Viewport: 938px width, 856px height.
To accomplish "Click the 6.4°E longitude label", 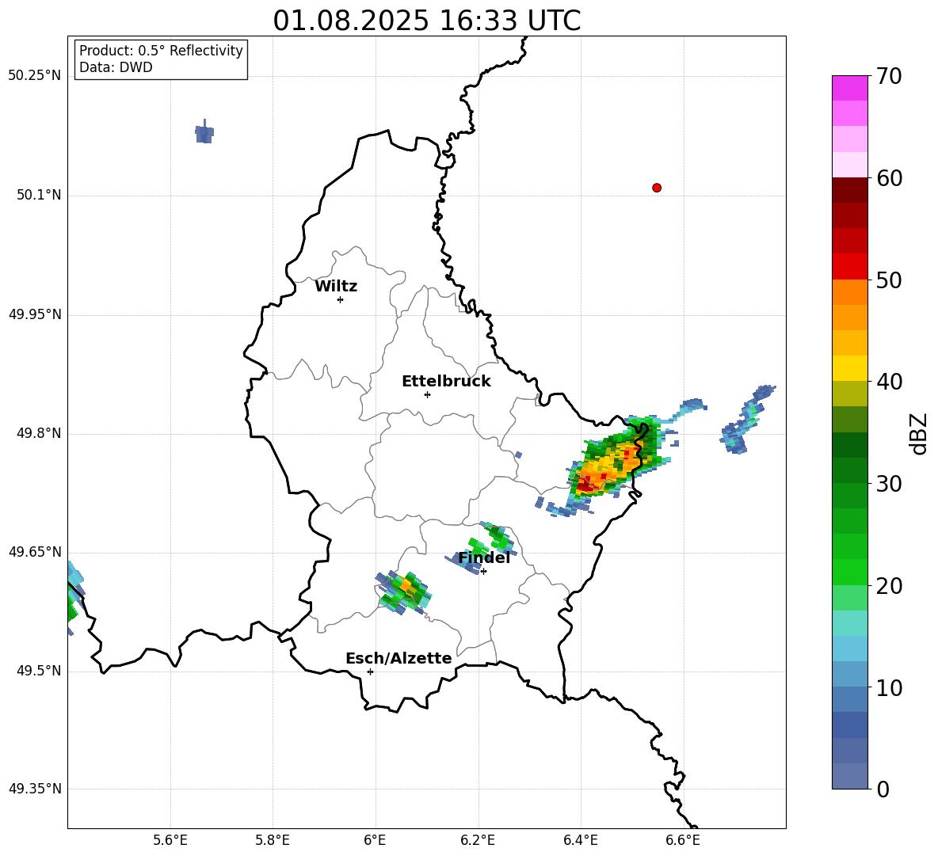I will [x=580, y=840].
